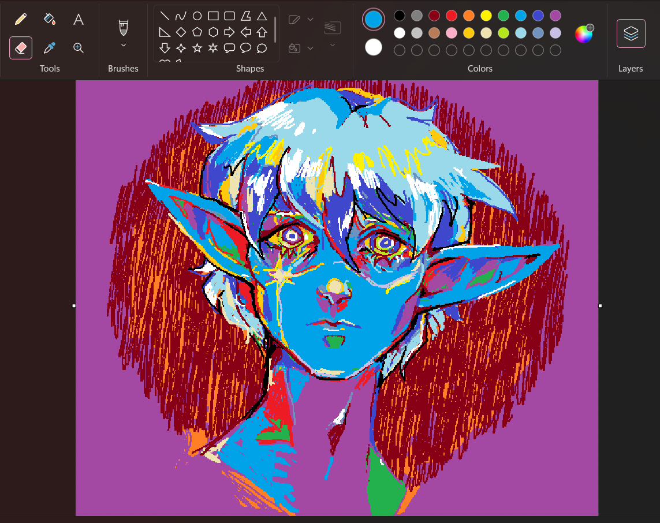
Task: Click the first empty custom color slot
Action: click(400, 50)
